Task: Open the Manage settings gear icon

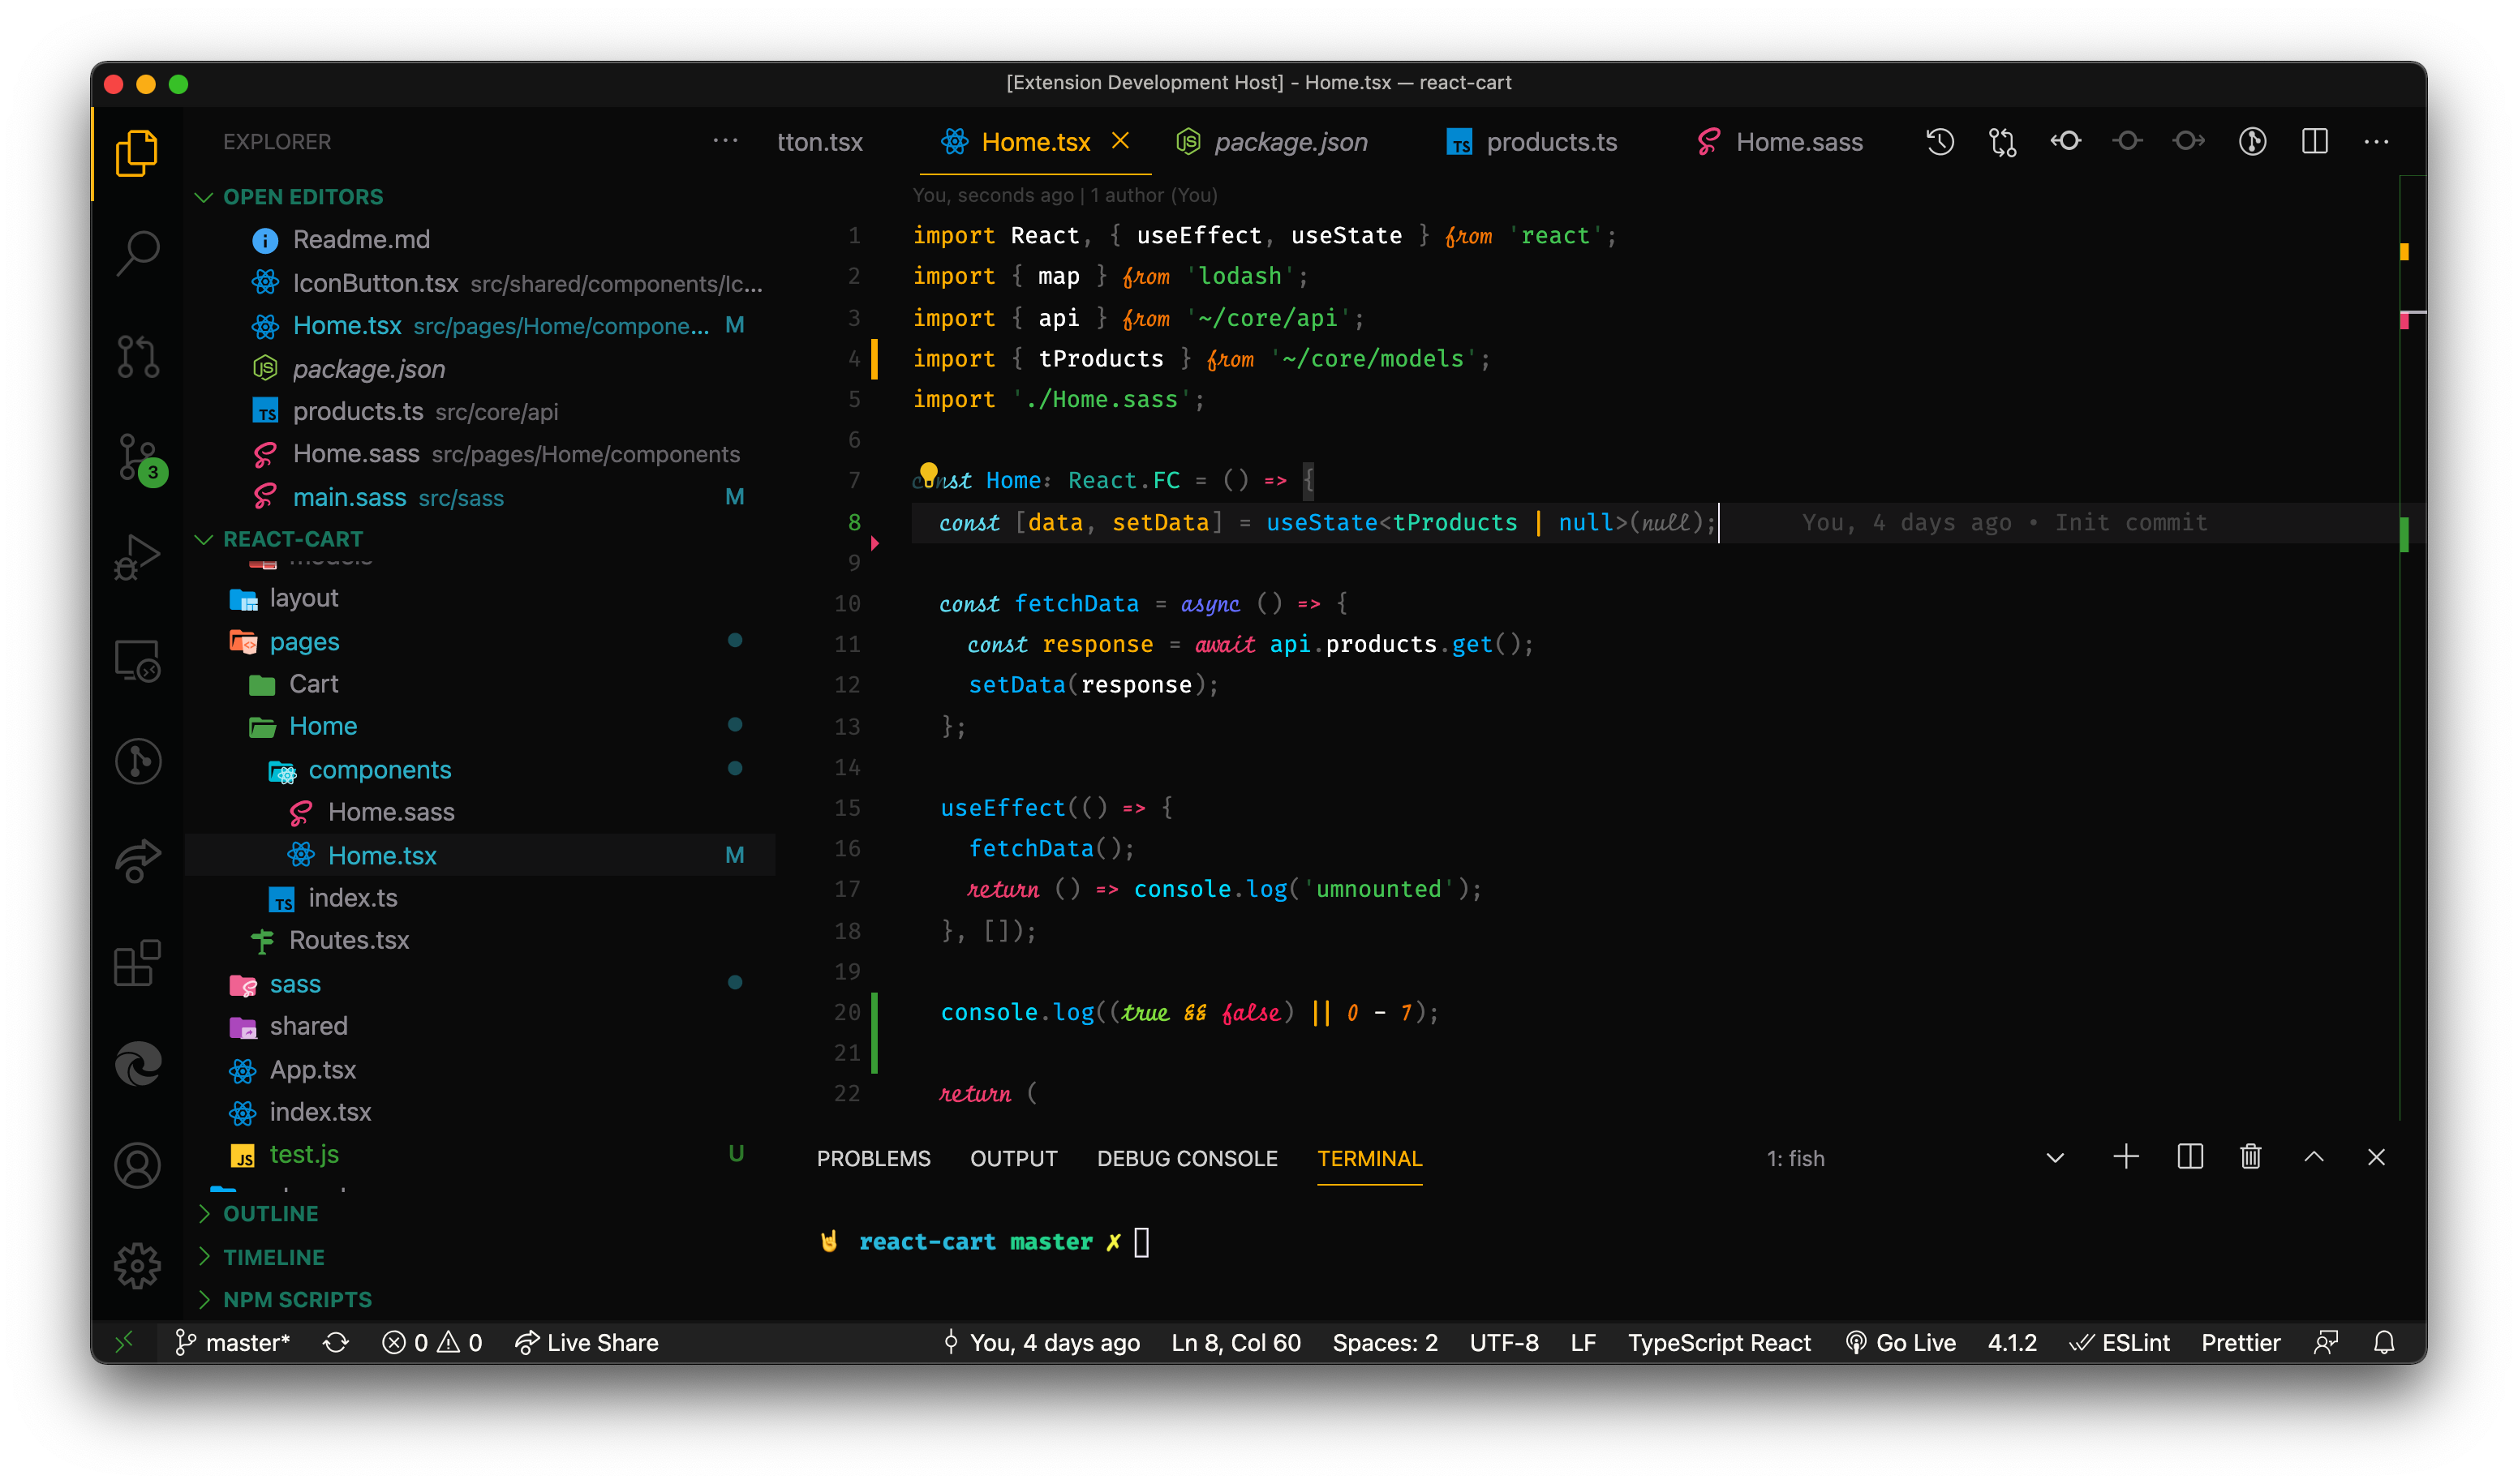Action: pos(137,1266)
